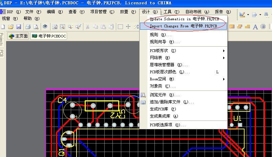Close the open 设计 (D) menu
272x157 pixels.
click(150, 12)
